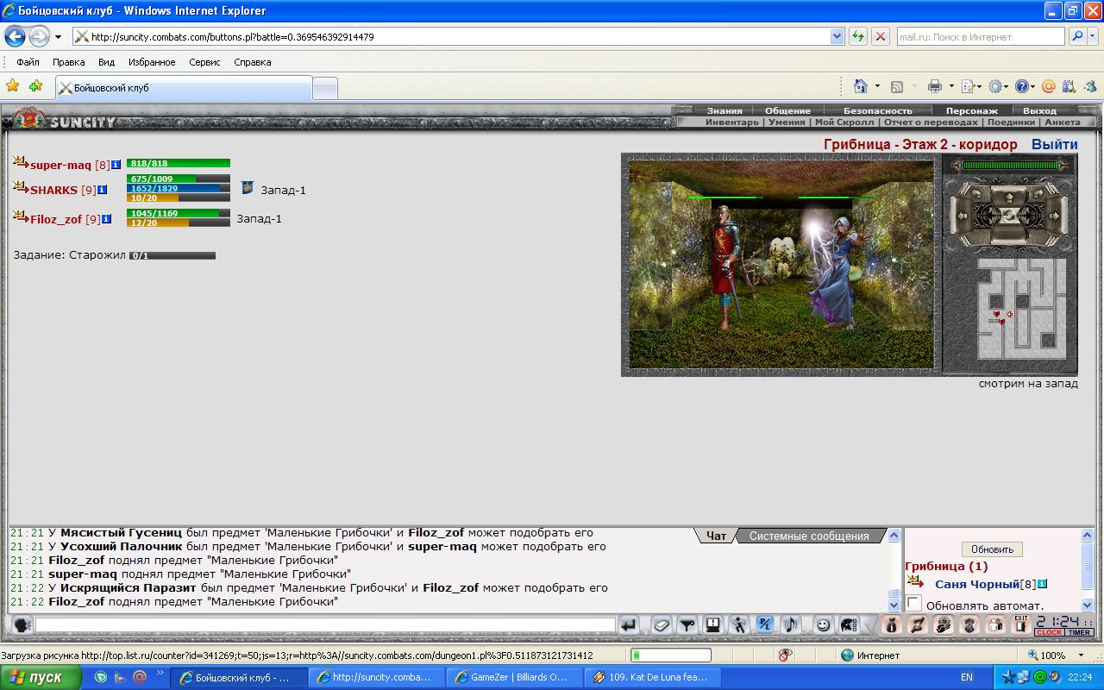Click the EXIT door icon in bottom toolbar
The height and width of the screenshot is (690, 1104).
point(1020,624)
